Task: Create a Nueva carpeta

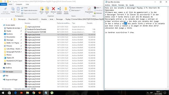Action: click(x=66, y=11)
